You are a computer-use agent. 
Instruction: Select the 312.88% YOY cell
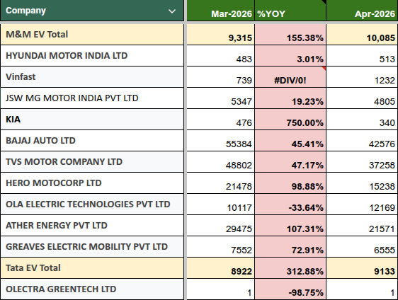pos(290,268)
